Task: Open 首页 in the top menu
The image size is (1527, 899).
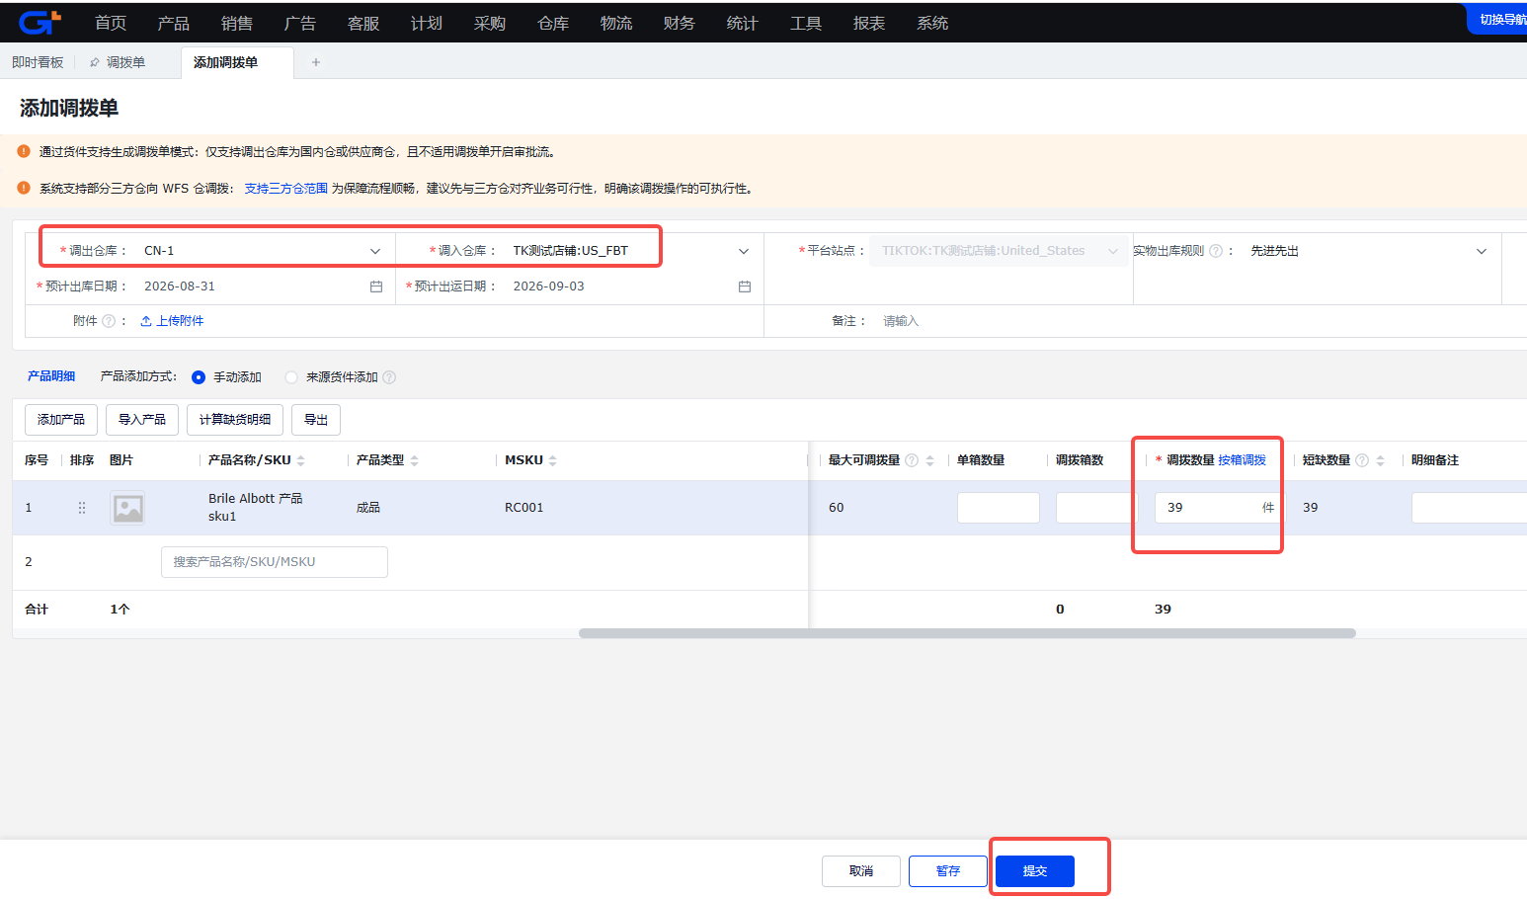Action: 111,23
